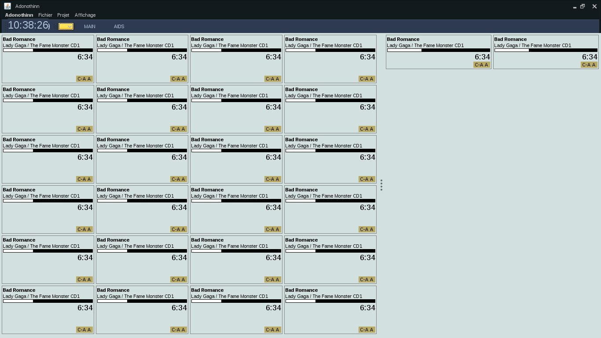Open the bold Adonothinn menu in menu bar
This screenshot has height=338, width=601.
(x=19, y=15)
